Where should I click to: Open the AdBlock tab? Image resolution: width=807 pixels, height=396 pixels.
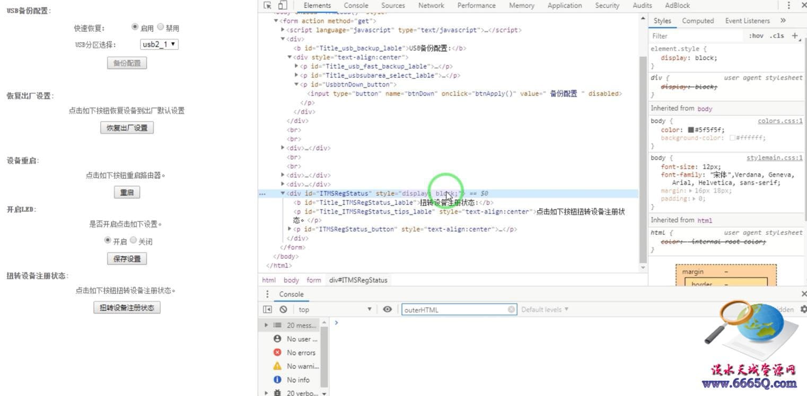coord(678,5)
